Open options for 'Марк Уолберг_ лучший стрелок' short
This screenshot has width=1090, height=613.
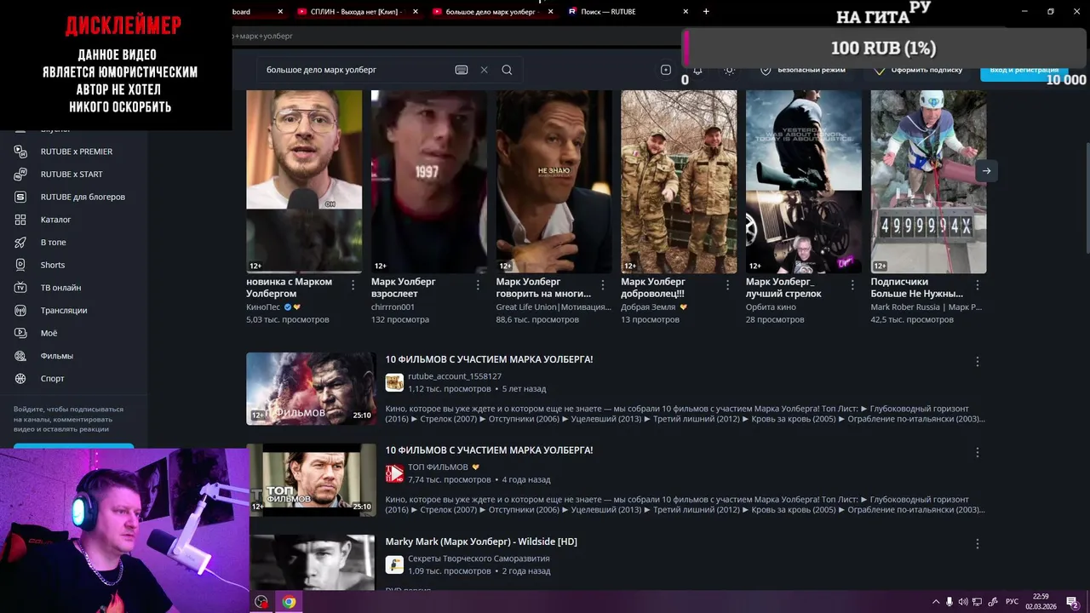click(x=852, y=285)
